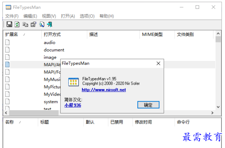This screenshot has height=148, width=225.
Task: Sort by 扩展名 column header
Action: pyautogui.click(x=22, y=34)
